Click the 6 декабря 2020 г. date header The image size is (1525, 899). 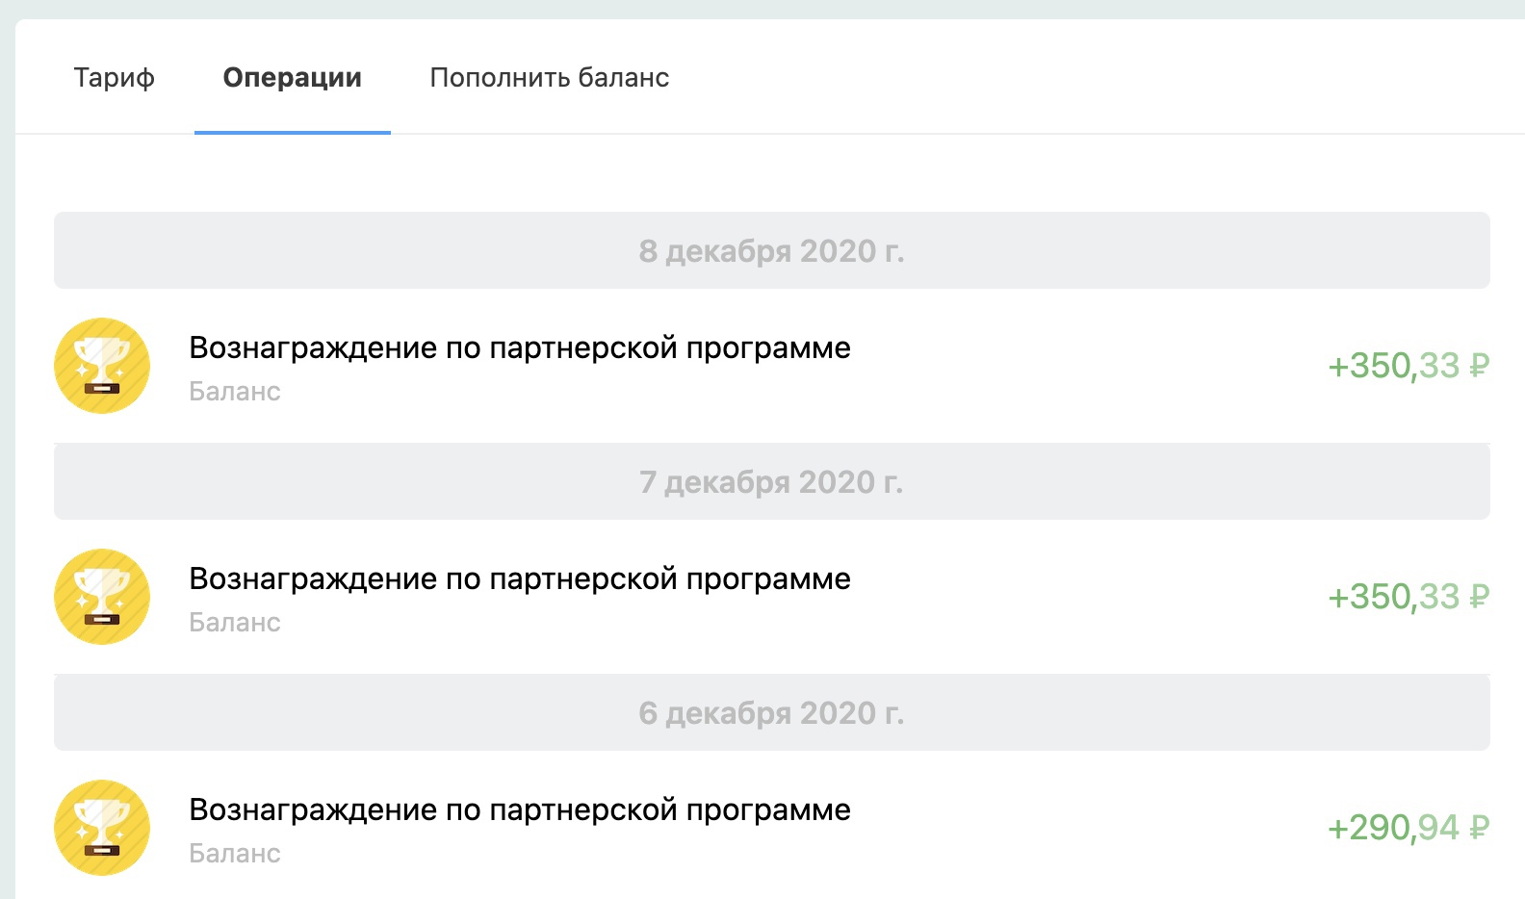point(771,713)
